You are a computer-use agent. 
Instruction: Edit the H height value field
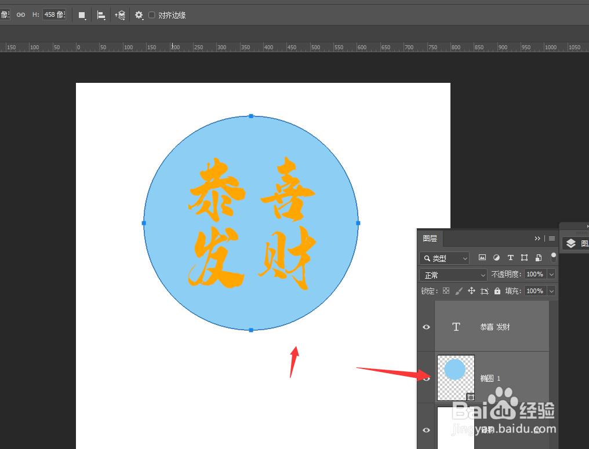click(x=54, y=14)
